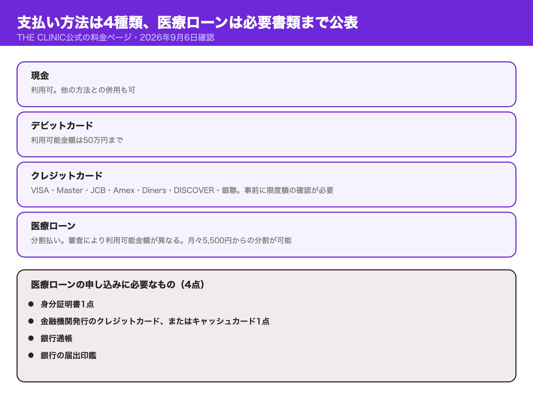Click bullet item 銀行通帳

pos(56,338)
